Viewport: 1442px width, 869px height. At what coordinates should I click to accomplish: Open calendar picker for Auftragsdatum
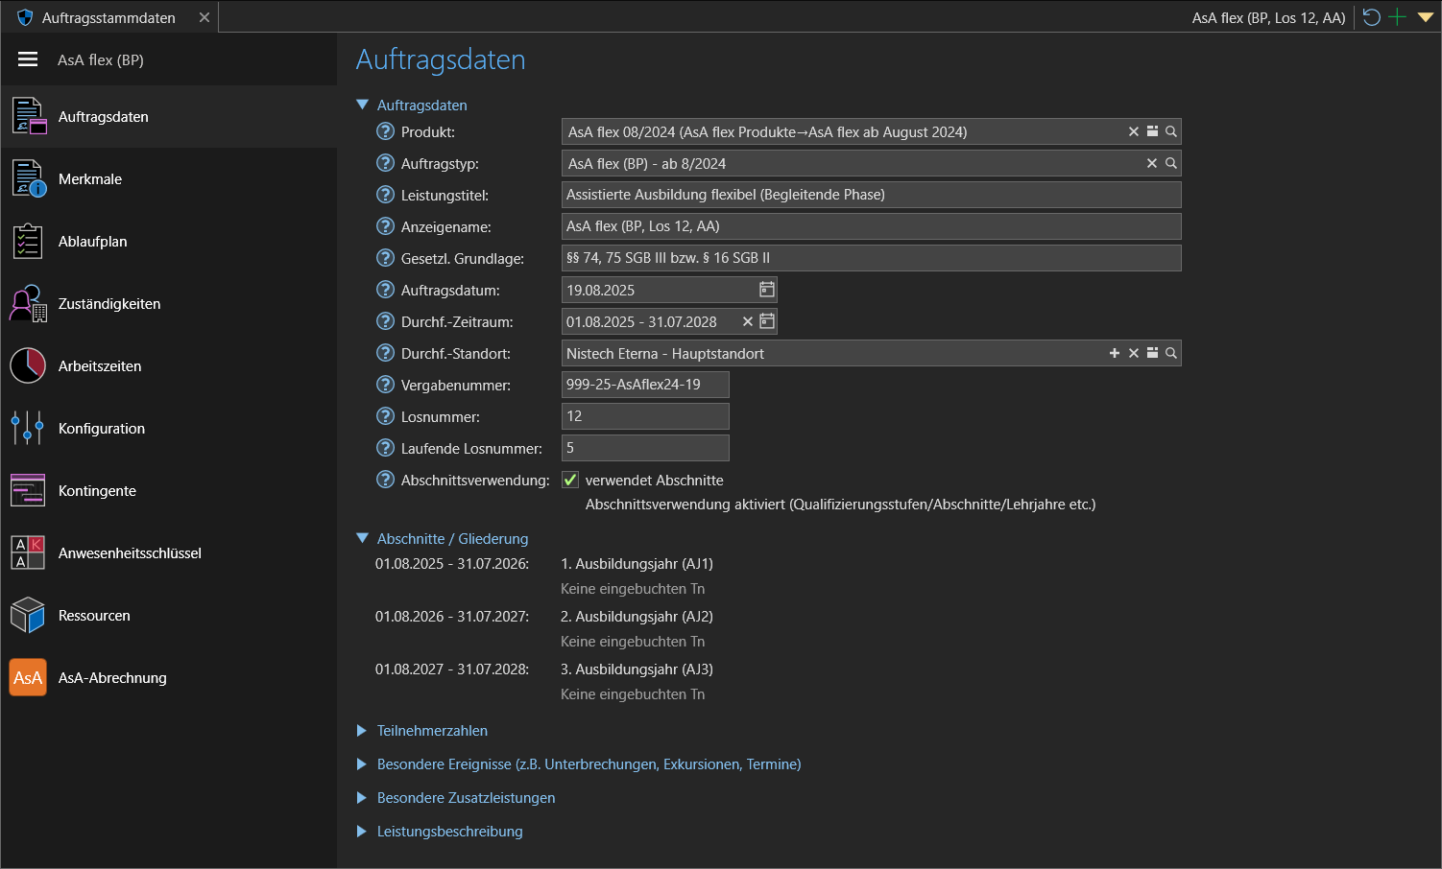767,290
